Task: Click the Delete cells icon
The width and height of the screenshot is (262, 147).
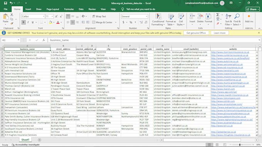Action: point(200,17)
